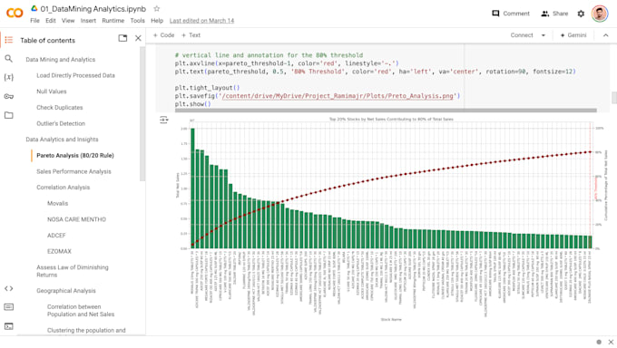Collapse the header with the chevron up
This screenshot has width=617, height=348.
605,35
